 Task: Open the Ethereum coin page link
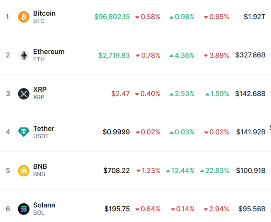[x=48, y=52]
